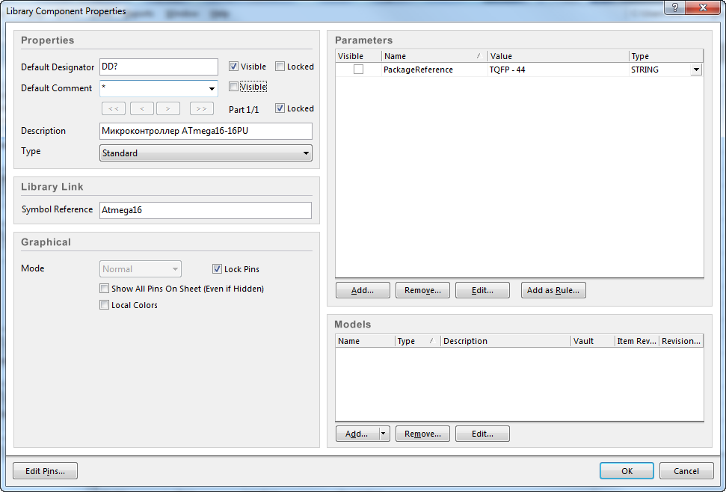Click the Type column header in Parameters
This screenshot has height=492, width=726.
click(665, 56)
